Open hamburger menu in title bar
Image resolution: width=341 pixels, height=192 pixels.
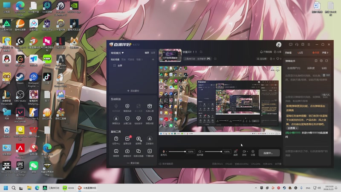[x=309, y=44]
